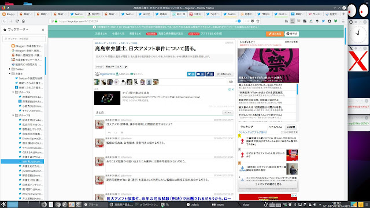Click the green V extension icon
Viewport: 370px width, 208px height.
tap(335, 21)
